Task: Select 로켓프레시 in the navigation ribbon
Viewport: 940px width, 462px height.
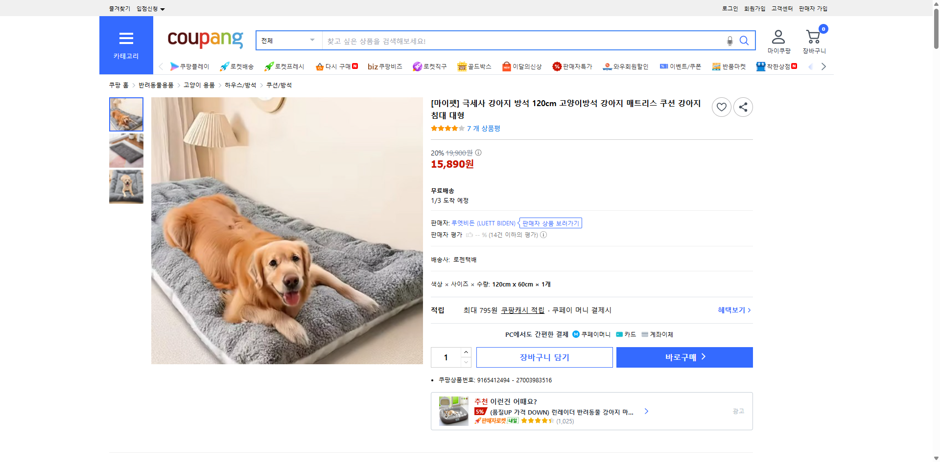Action: 283,66
